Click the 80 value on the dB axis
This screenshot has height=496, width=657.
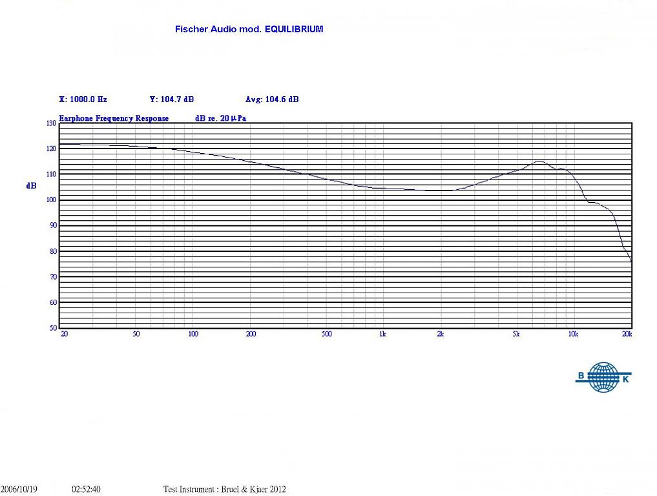(53, 251)
